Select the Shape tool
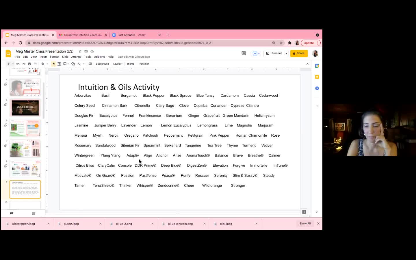 [x=73, y=64]
